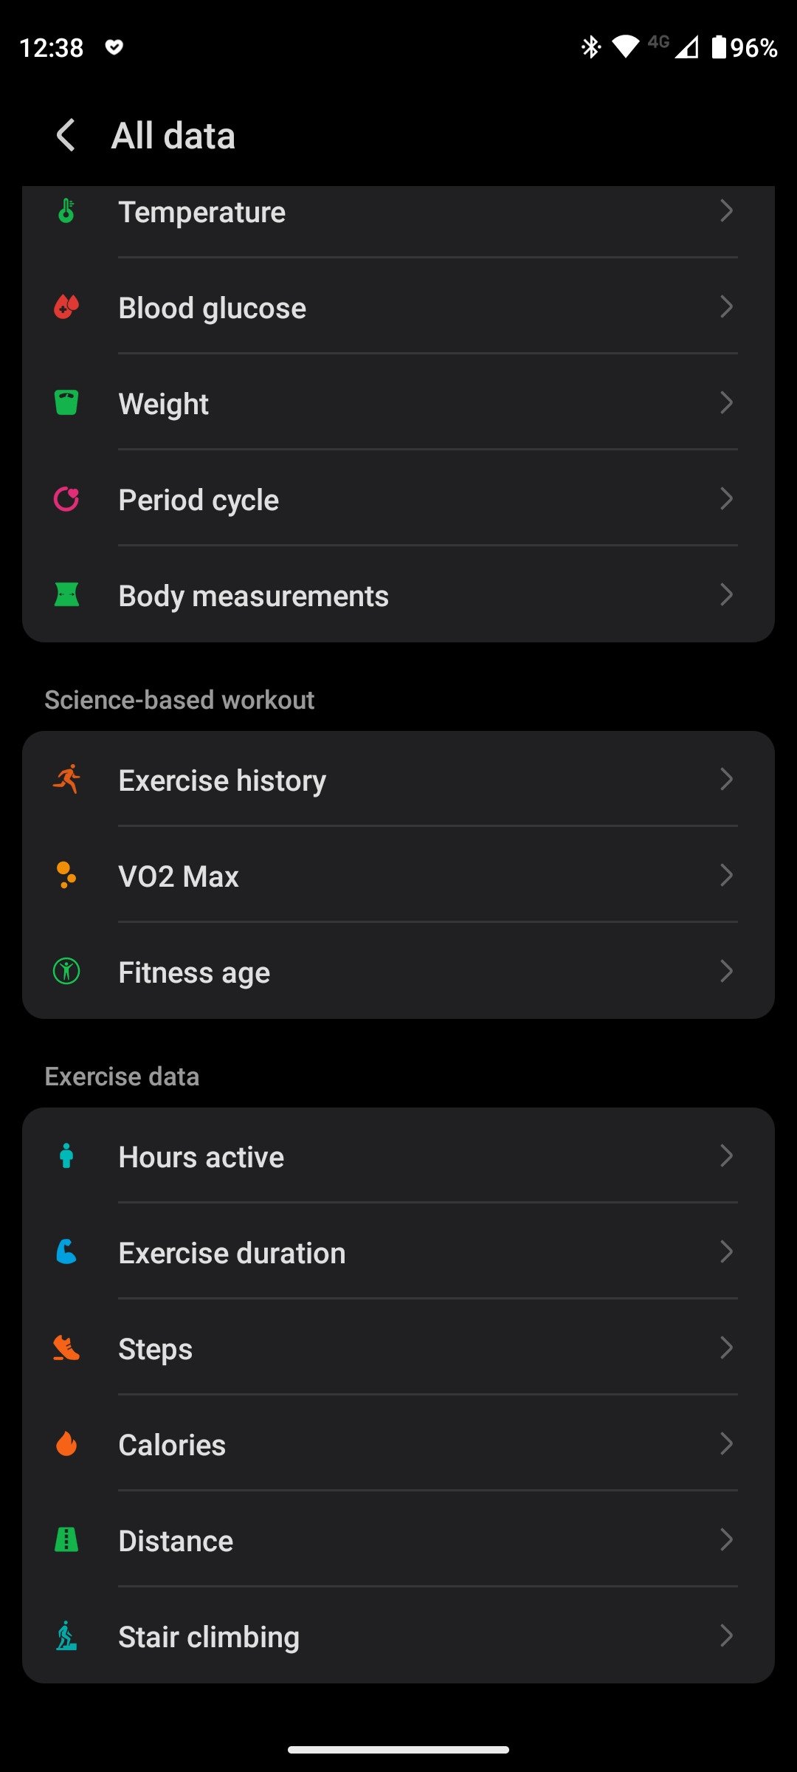Tap the thermometer Temperature icon
The height and width of the screenshot is (1772, 797).
pos(66,211)
